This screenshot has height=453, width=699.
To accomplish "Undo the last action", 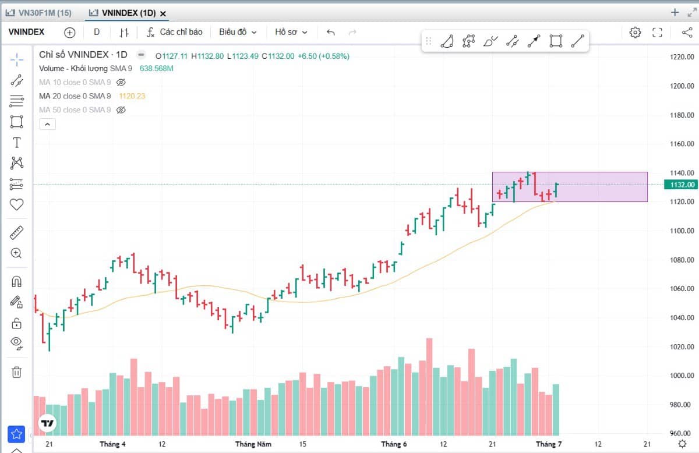I will tap(331, 32).
